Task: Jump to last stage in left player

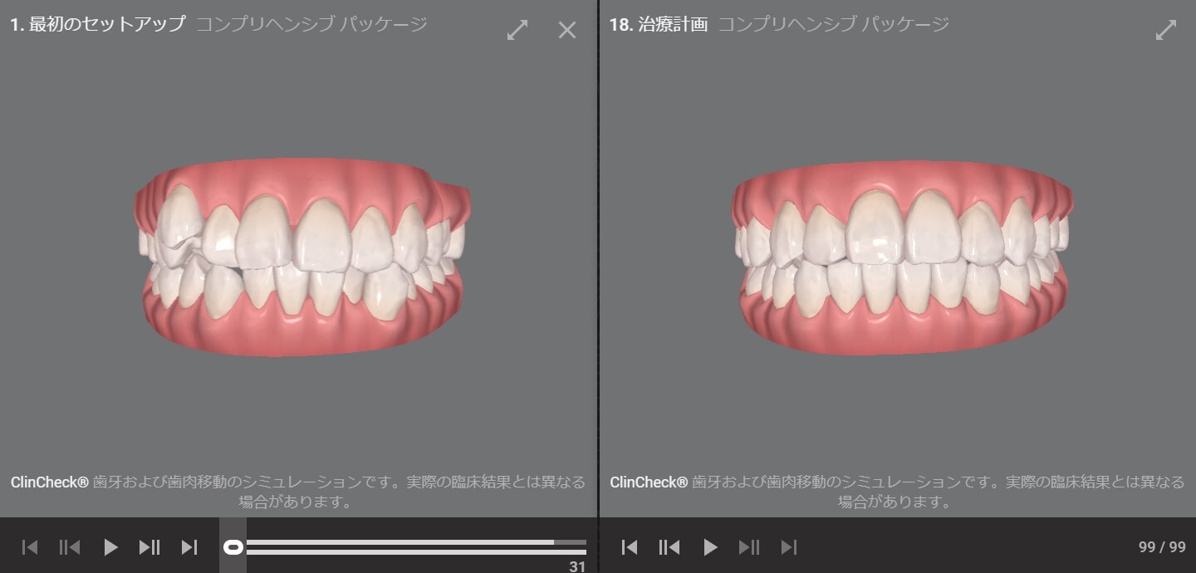Action: 189,546
